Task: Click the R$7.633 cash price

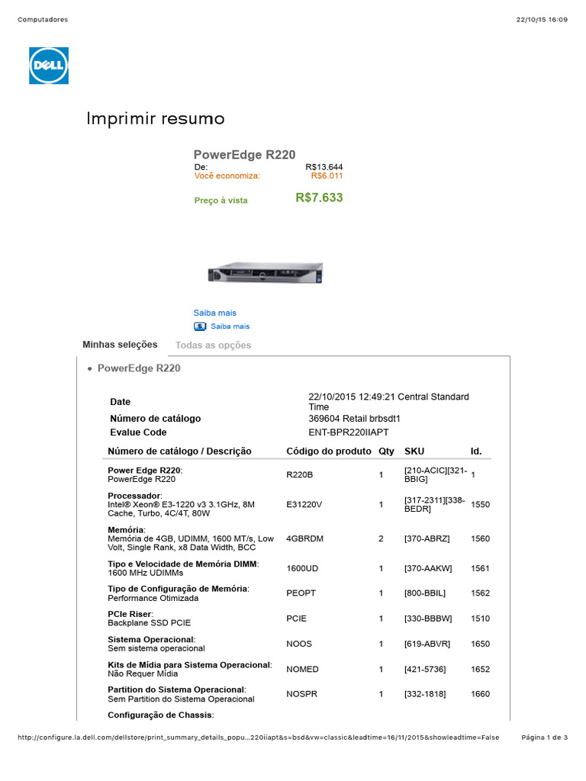Action: point(319,198)
